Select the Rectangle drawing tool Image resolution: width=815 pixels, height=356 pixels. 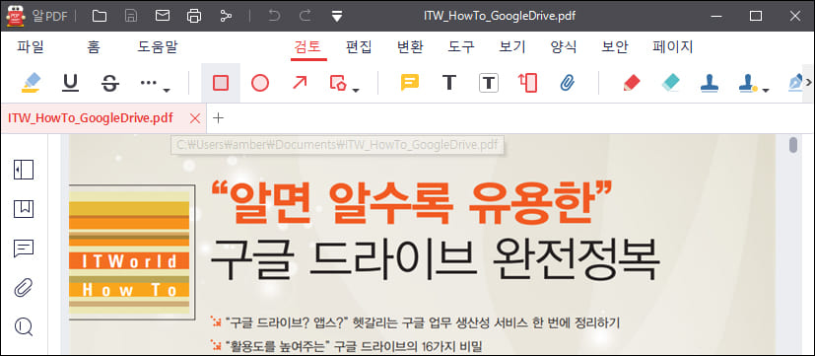(221, 83)
